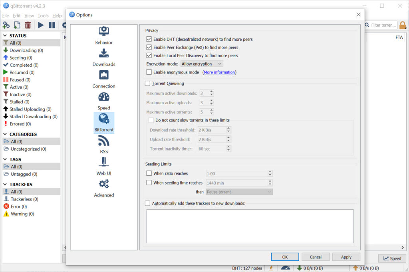Collapse the TRACKERS section
Image resolution: width=409 pixels, height=272 pixels.
5,184
